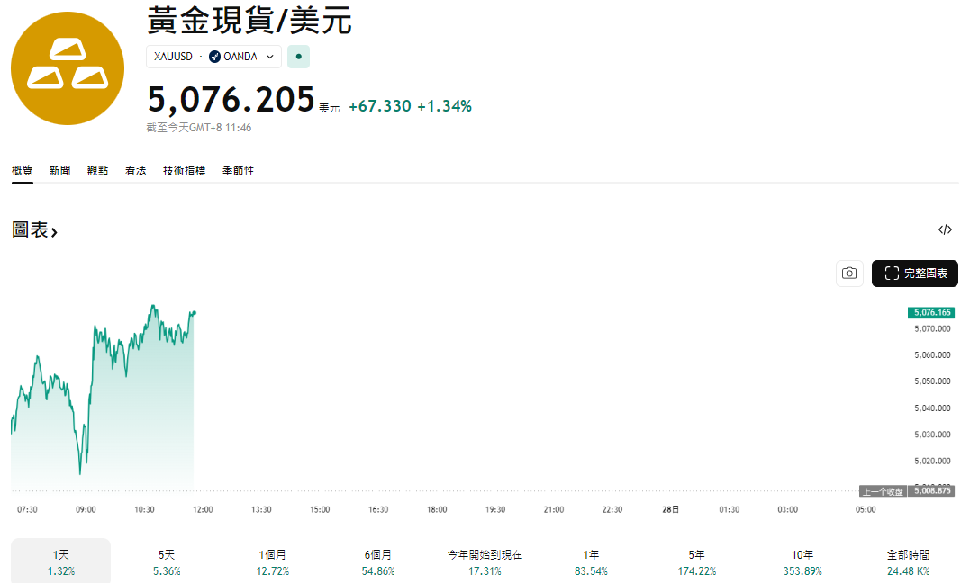Switch to the 觀點 tab
Screen dimensions: 961x583
tap(98, 170)
